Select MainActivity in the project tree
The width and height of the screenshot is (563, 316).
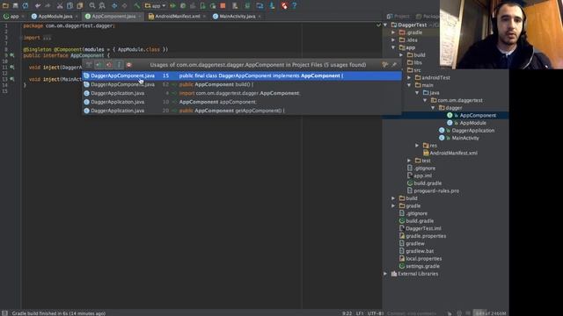click(465, 138)
